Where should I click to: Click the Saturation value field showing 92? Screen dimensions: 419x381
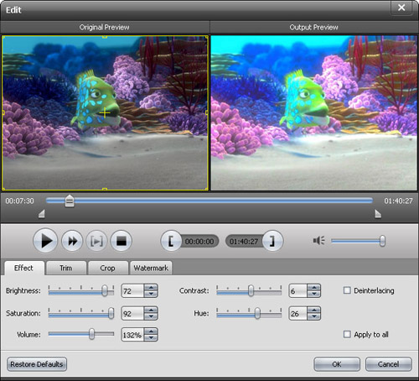pyautogui.click(x=132, y=313)
